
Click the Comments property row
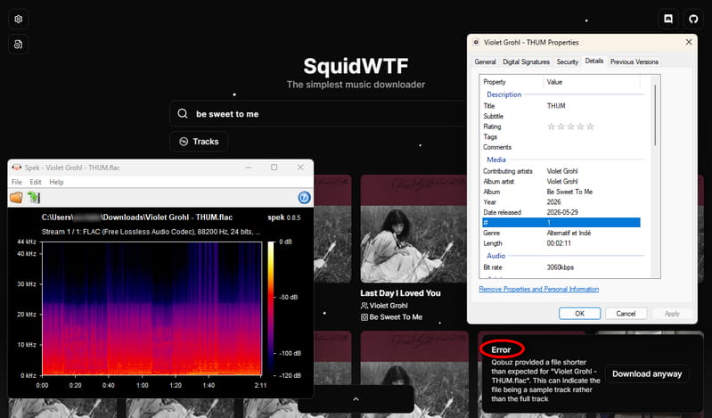click(x=561, y=147)
